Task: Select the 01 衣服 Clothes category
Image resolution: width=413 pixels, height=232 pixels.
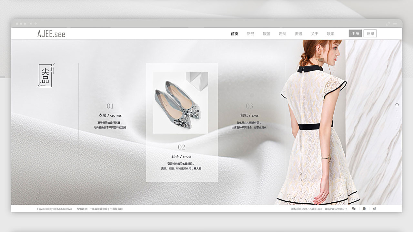Action: pos(110,115)
